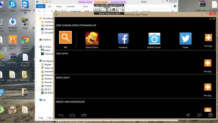Click Son Zamanlarda Oynananlar heading
The width and height of the screenshot is (218, 123).
click(x=76, y=25)
